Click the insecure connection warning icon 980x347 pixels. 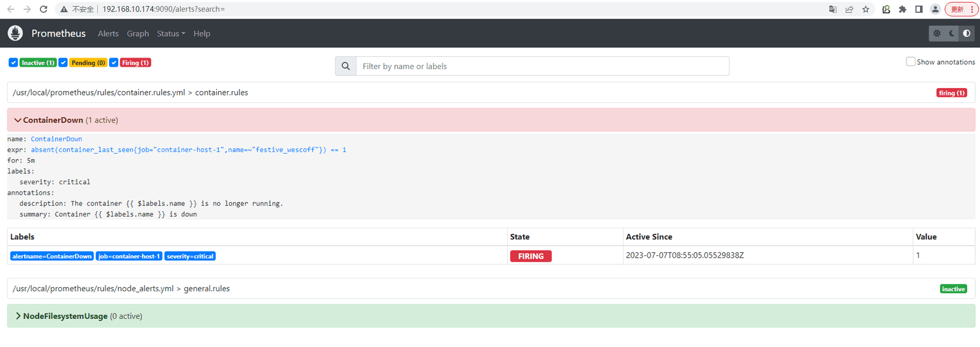[x=64, y=9]
